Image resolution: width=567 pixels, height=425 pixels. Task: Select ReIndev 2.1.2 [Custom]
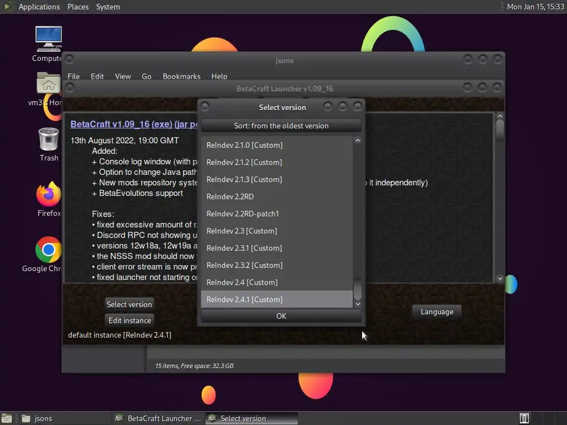tap(277, 162)
